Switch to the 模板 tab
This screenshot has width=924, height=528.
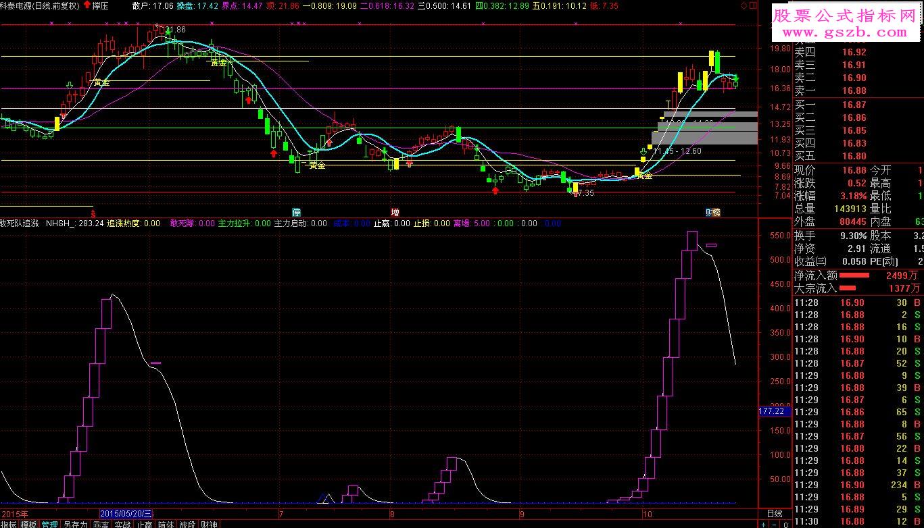(29, 524)
